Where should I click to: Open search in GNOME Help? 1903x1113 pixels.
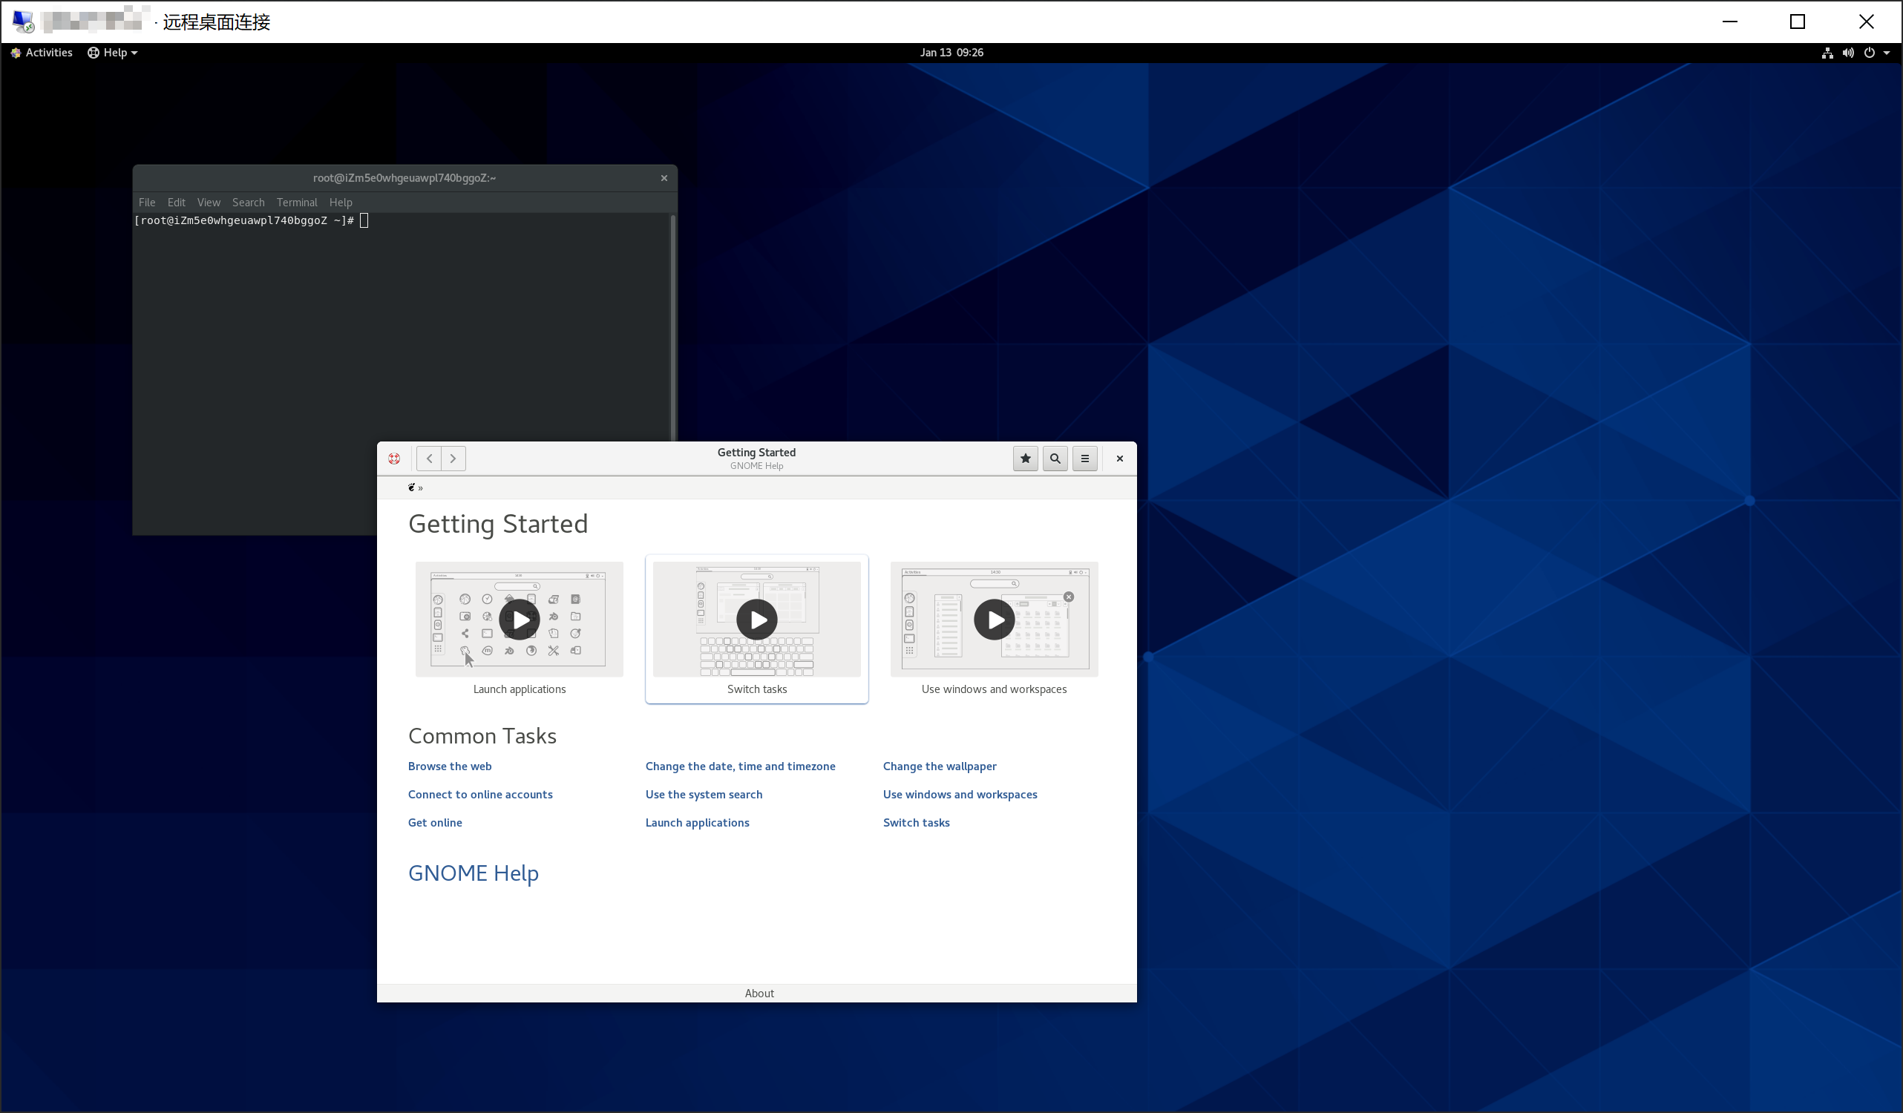1055,459
